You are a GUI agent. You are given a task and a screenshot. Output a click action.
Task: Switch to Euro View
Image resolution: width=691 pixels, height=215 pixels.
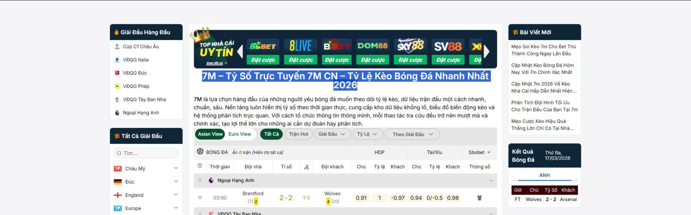pyautogui.click(x=239, y=134)
